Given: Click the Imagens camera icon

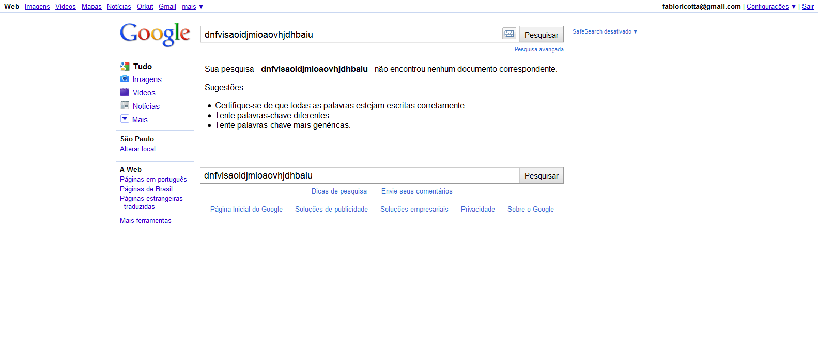Looking at the screenshot, I should [125, 79].
